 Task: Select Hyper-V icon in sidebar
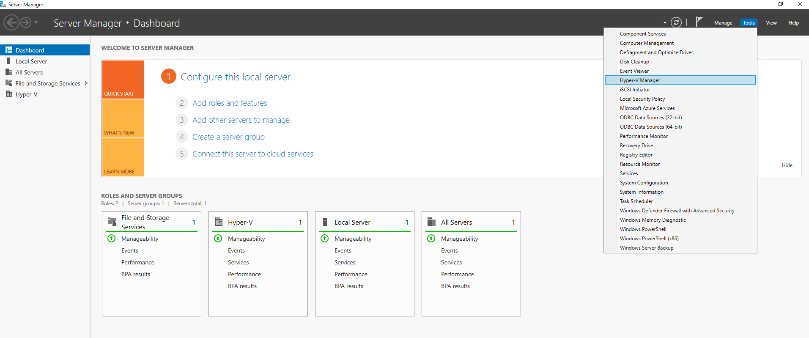tap(9, 94)
